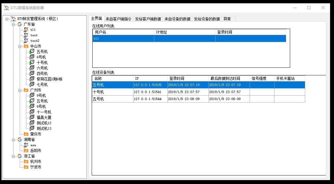Select 十一号机 in the device tree

[44, 112]
